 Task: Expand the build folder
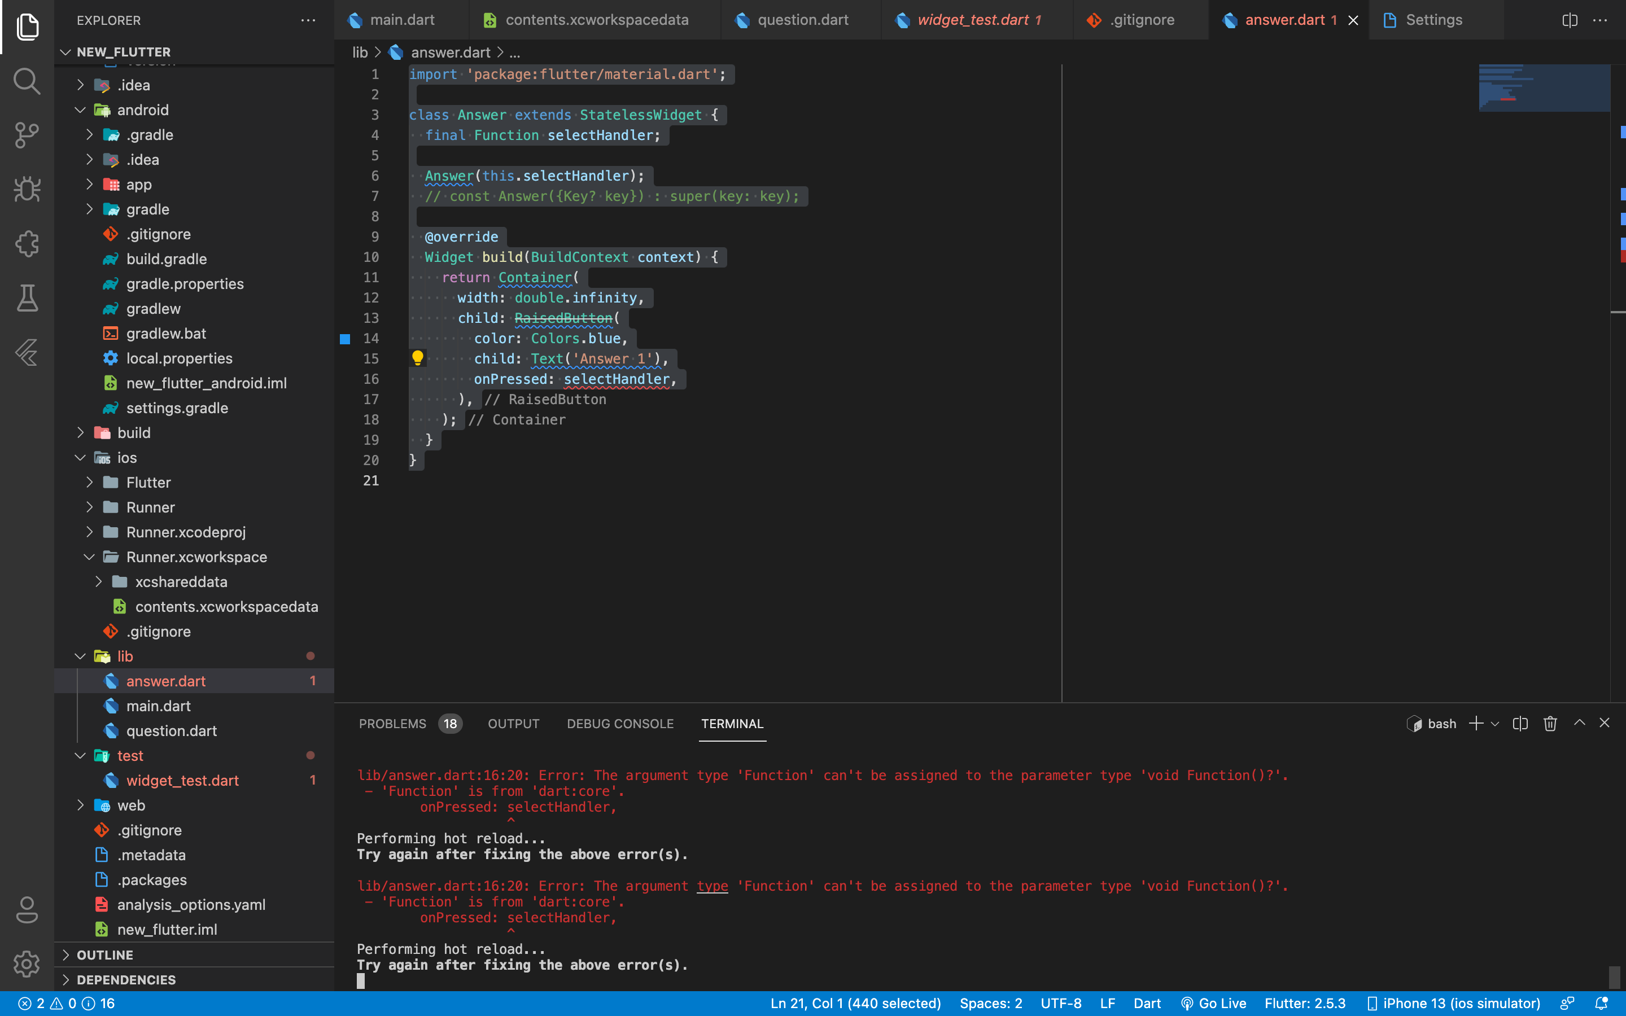coord(194,433)
